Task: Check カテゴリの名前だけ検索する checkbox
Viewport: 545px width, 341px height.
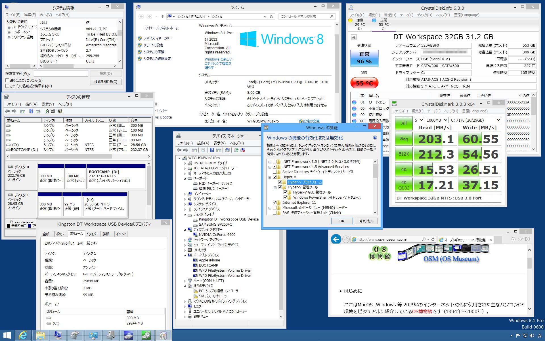Action: [x=7, y=86]
